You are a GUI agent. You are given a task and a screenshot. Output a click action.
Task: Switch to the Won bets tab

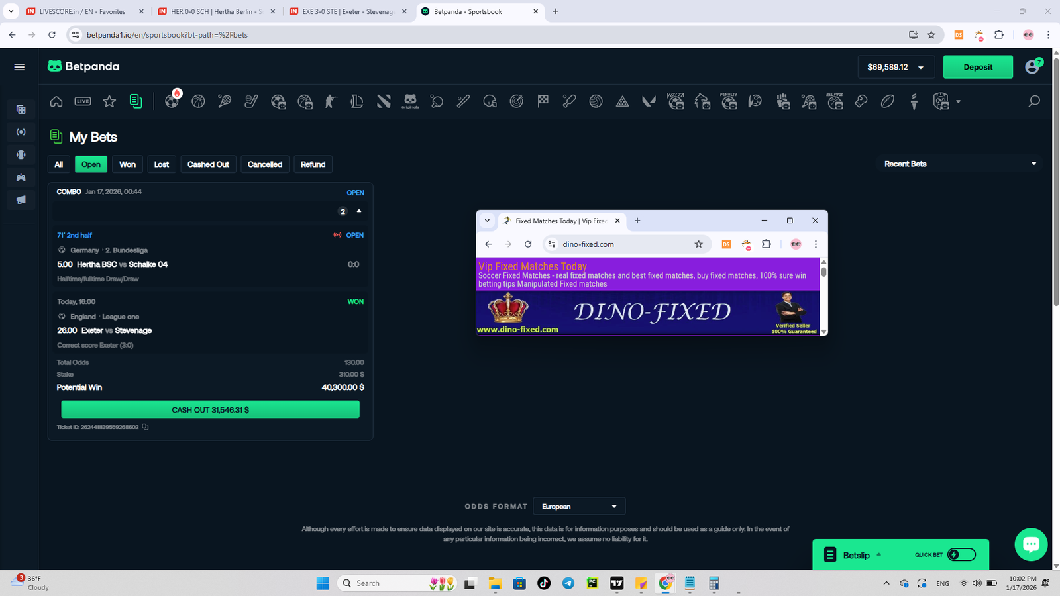(x=127, y=164)
